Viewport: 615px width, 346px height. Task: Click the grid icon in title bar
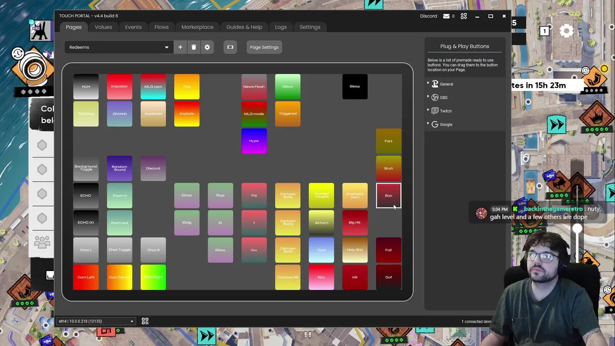coord(464,16)
